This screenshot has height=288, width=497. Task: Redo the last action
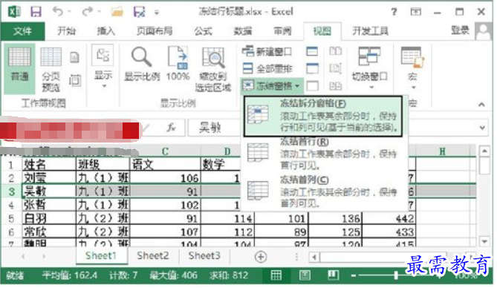(87, 12)
